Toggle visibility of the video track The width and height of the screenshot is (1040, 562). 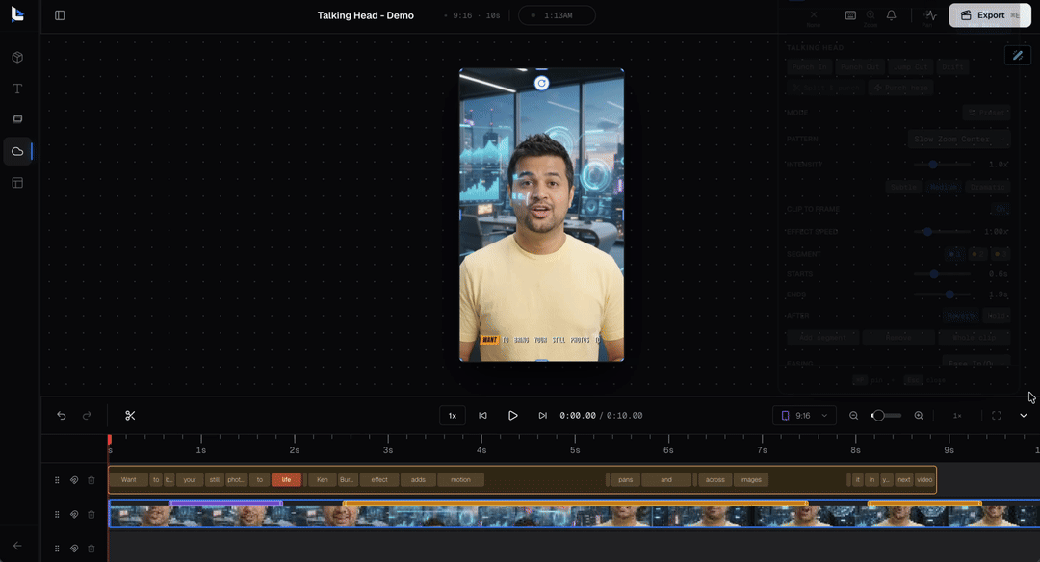click(74, 514)
